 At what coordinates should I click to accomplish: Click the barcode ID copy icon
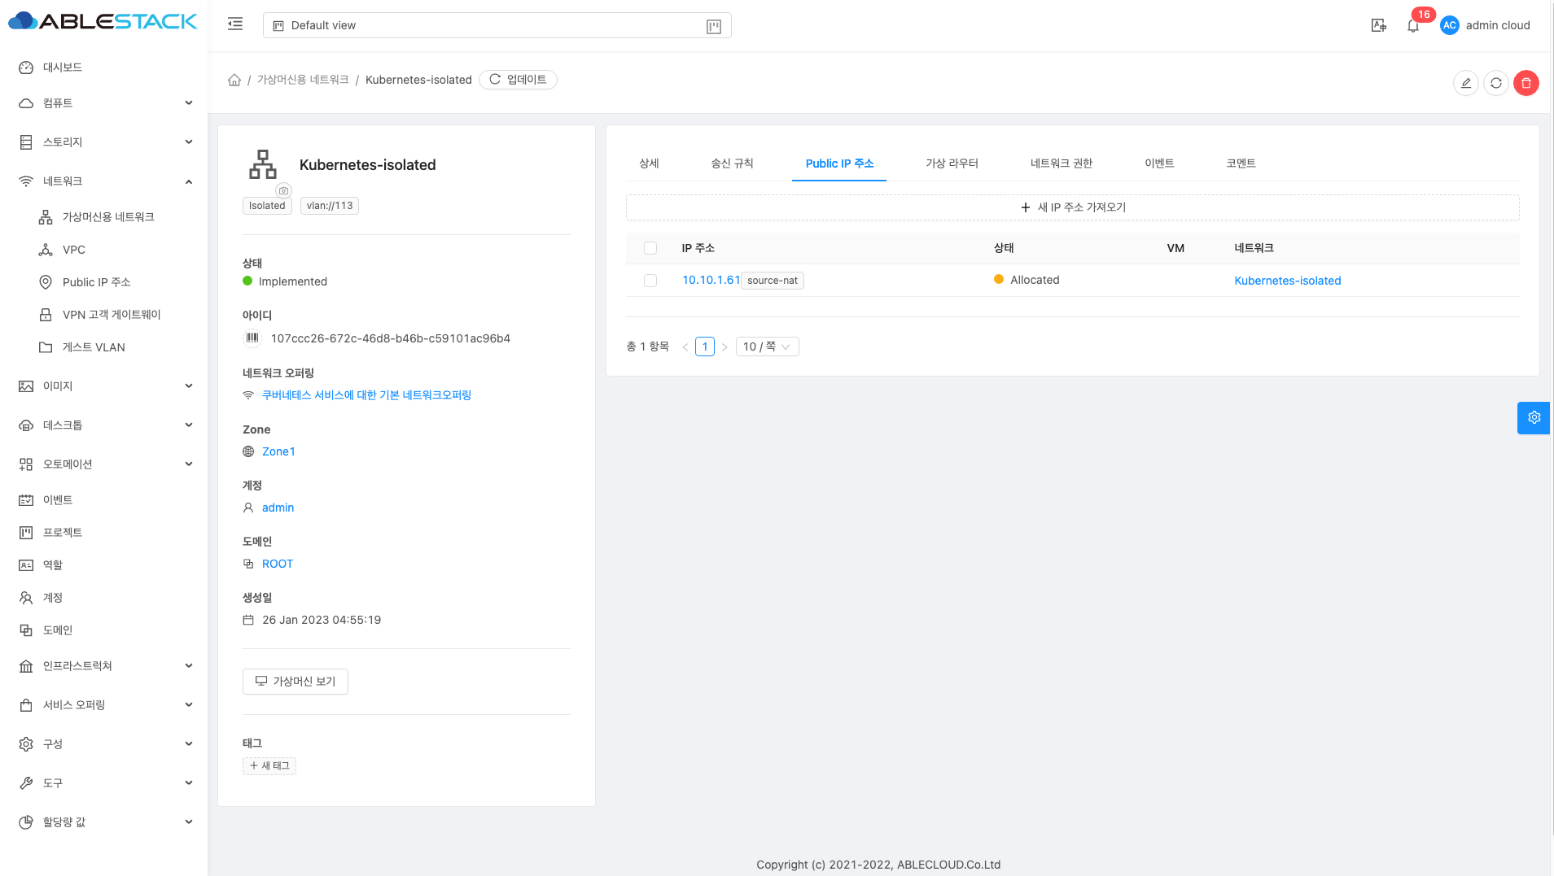coord(252,338)
